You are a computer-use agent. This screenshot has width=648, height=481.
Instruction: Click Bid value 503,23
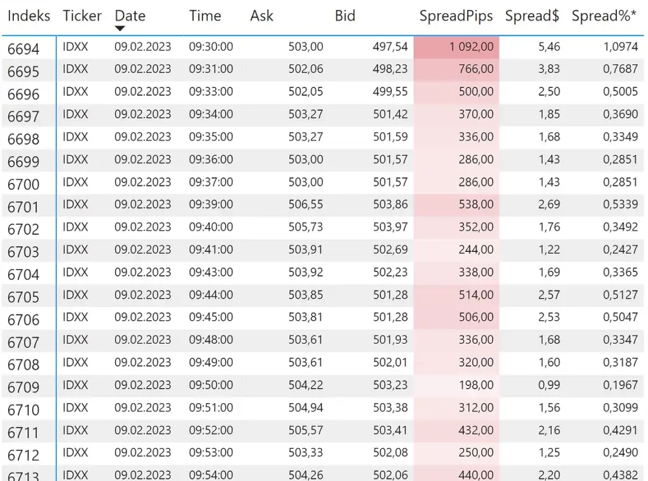tap(390, 385)
